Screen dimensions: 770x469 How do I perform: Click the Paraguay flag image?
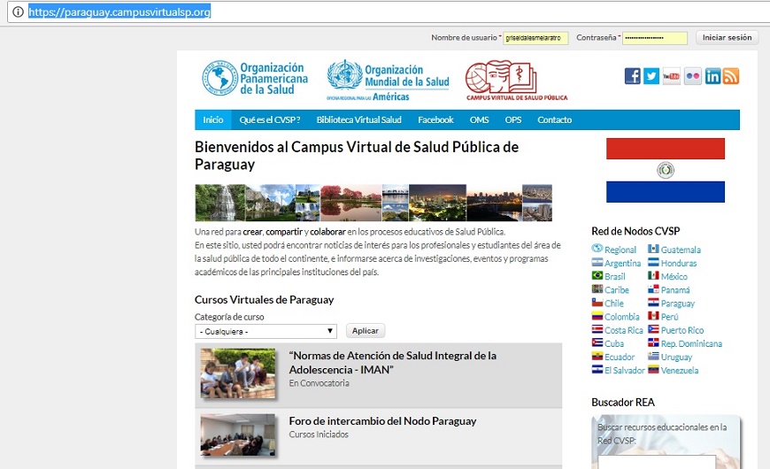[666, 170]
